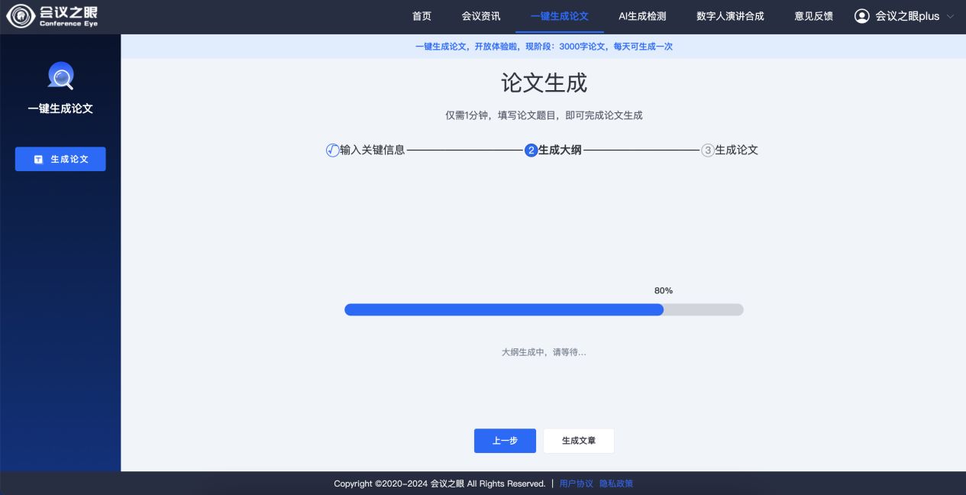Open the 会议资讯 menu item
966x495 pixels.
tap(481, 16)
